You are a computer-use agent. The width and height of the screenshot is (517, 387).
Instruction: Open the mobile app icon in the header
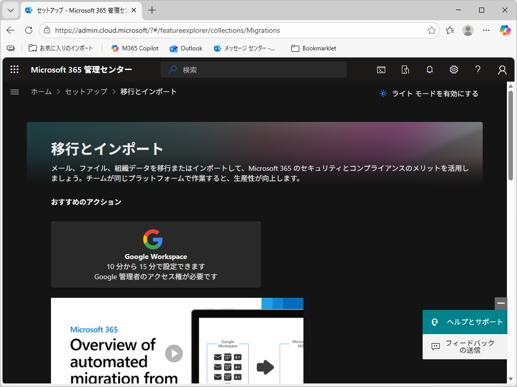[405, 70]
